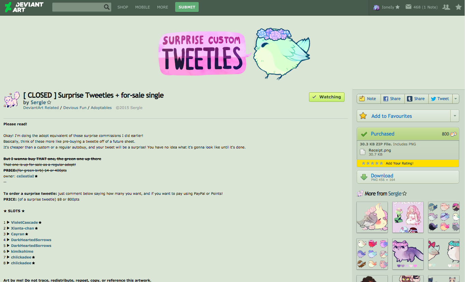
Task: Expand the share options dropdown arrow
Action: (x=455, y=99)
